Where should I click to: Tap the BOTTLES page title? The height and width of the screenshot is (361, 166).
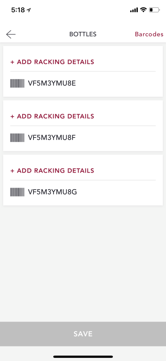[x=83, y=34]
